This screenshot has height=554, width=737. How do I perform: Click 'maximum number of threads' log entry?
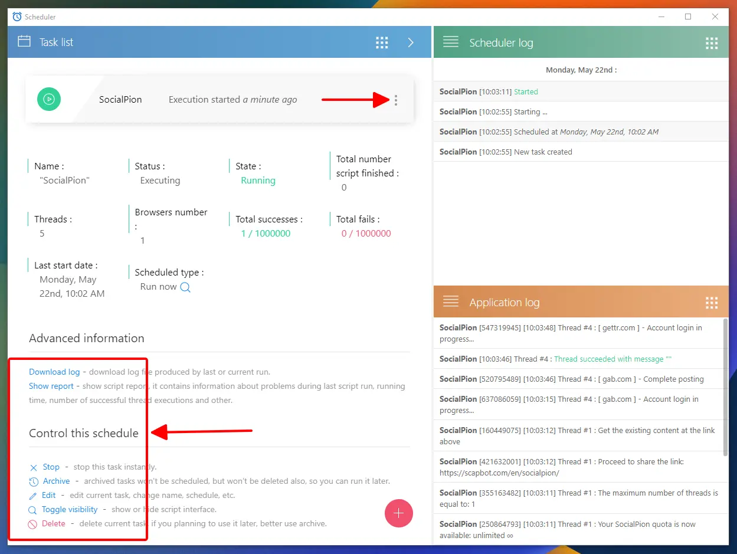tap(578, 499)
